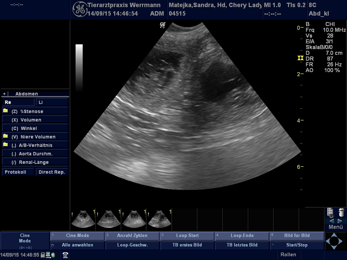Click the four-way trackball navigation icon
Viewport: 347px width, 260px height.
click(x=334, y=241)
